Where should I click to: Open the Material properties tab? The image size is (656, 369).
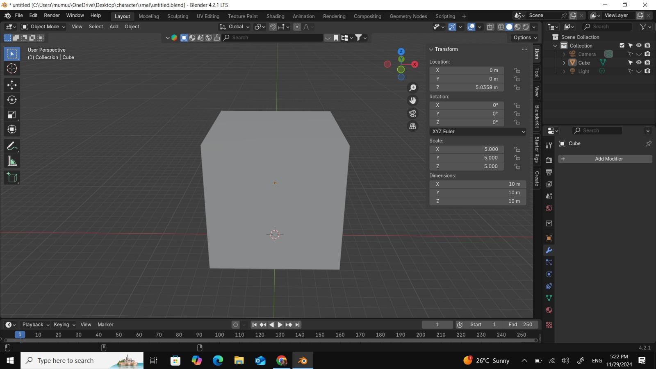(549, 310)
